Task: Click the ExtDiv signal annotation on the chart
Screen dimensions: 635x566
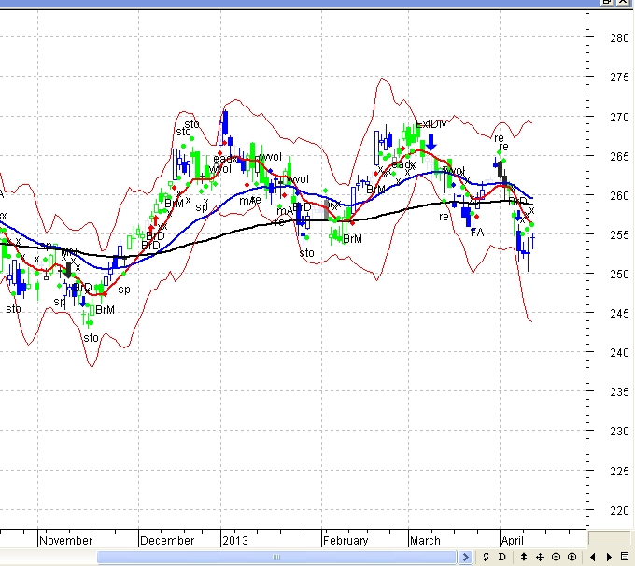Action: point(431,123)
